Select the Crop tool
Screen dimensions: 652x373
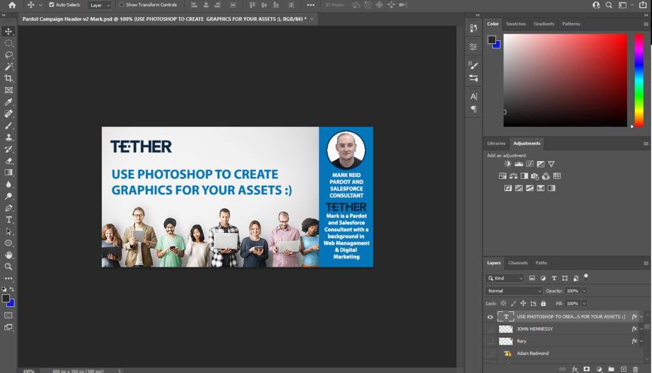8,78
